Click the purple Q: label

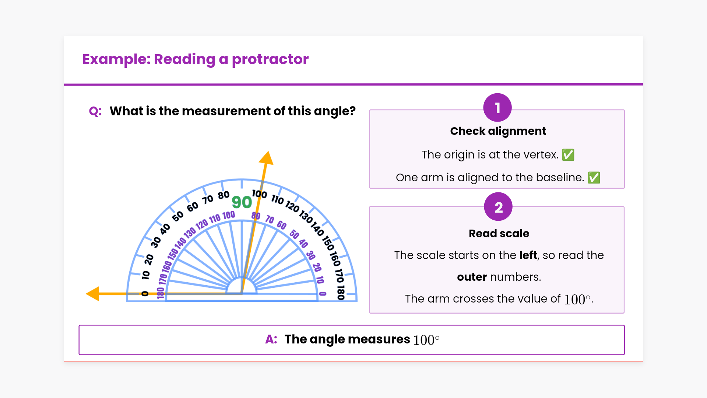95,111
